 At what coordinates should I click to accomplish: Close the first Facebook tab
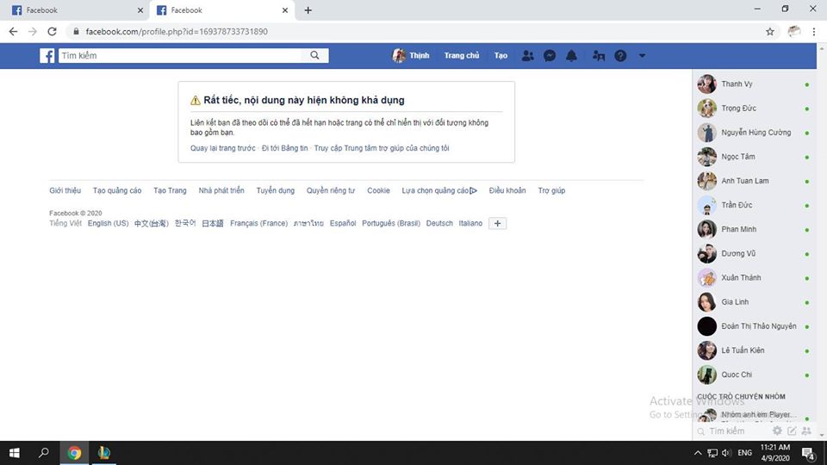tap(140, 10)
